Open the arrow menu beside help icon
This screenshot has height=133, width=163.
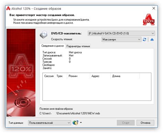tap(81, 123)
